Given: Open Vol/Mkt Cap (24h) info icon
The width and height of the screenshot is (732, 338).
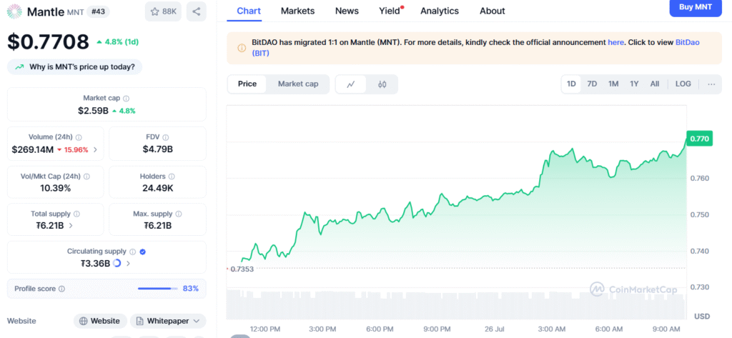Looking at the screenshot, I should pos(86,177).
